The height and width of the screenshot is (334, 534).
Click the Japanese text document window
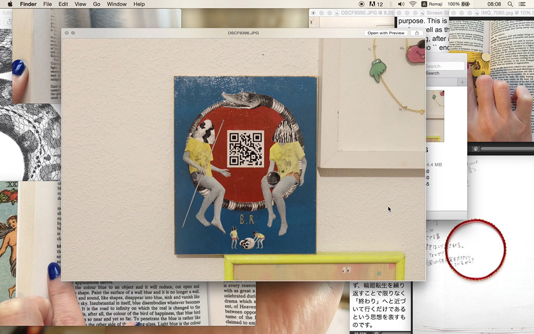[x=380, y=306]
